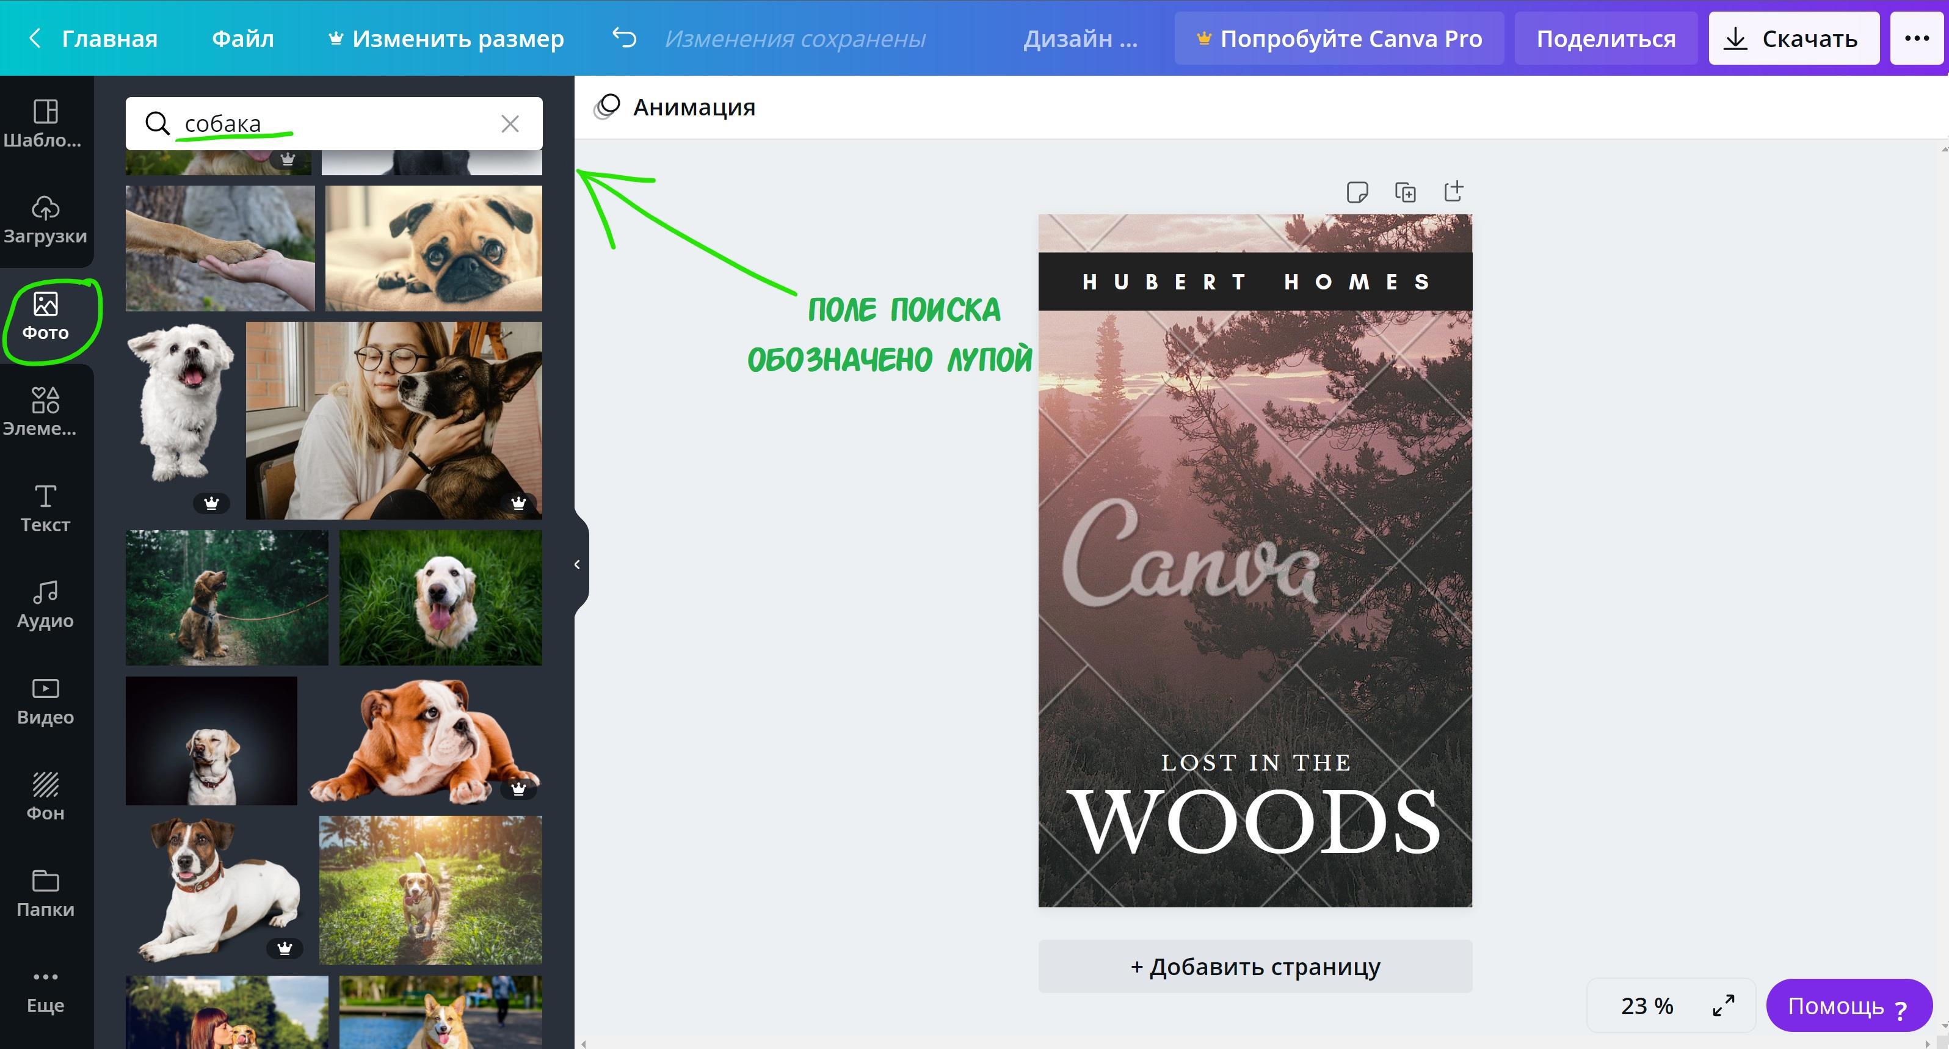Select the Элементы elements sidebar icon
The image size is (1949, 1049).
[45, 412]
